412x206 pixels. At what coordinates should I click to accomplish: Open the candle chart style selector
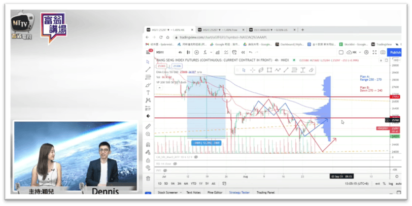point(188,52)
